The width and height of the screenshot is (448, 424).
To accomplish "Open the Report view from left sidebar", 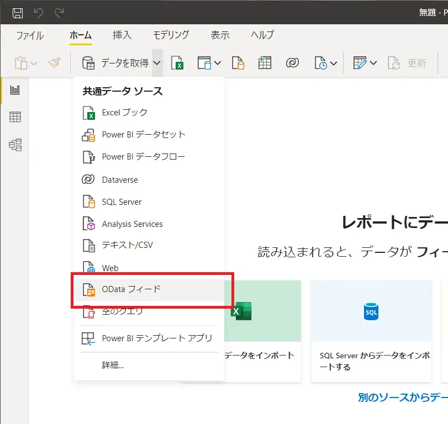I will click(x=15, y=90).
